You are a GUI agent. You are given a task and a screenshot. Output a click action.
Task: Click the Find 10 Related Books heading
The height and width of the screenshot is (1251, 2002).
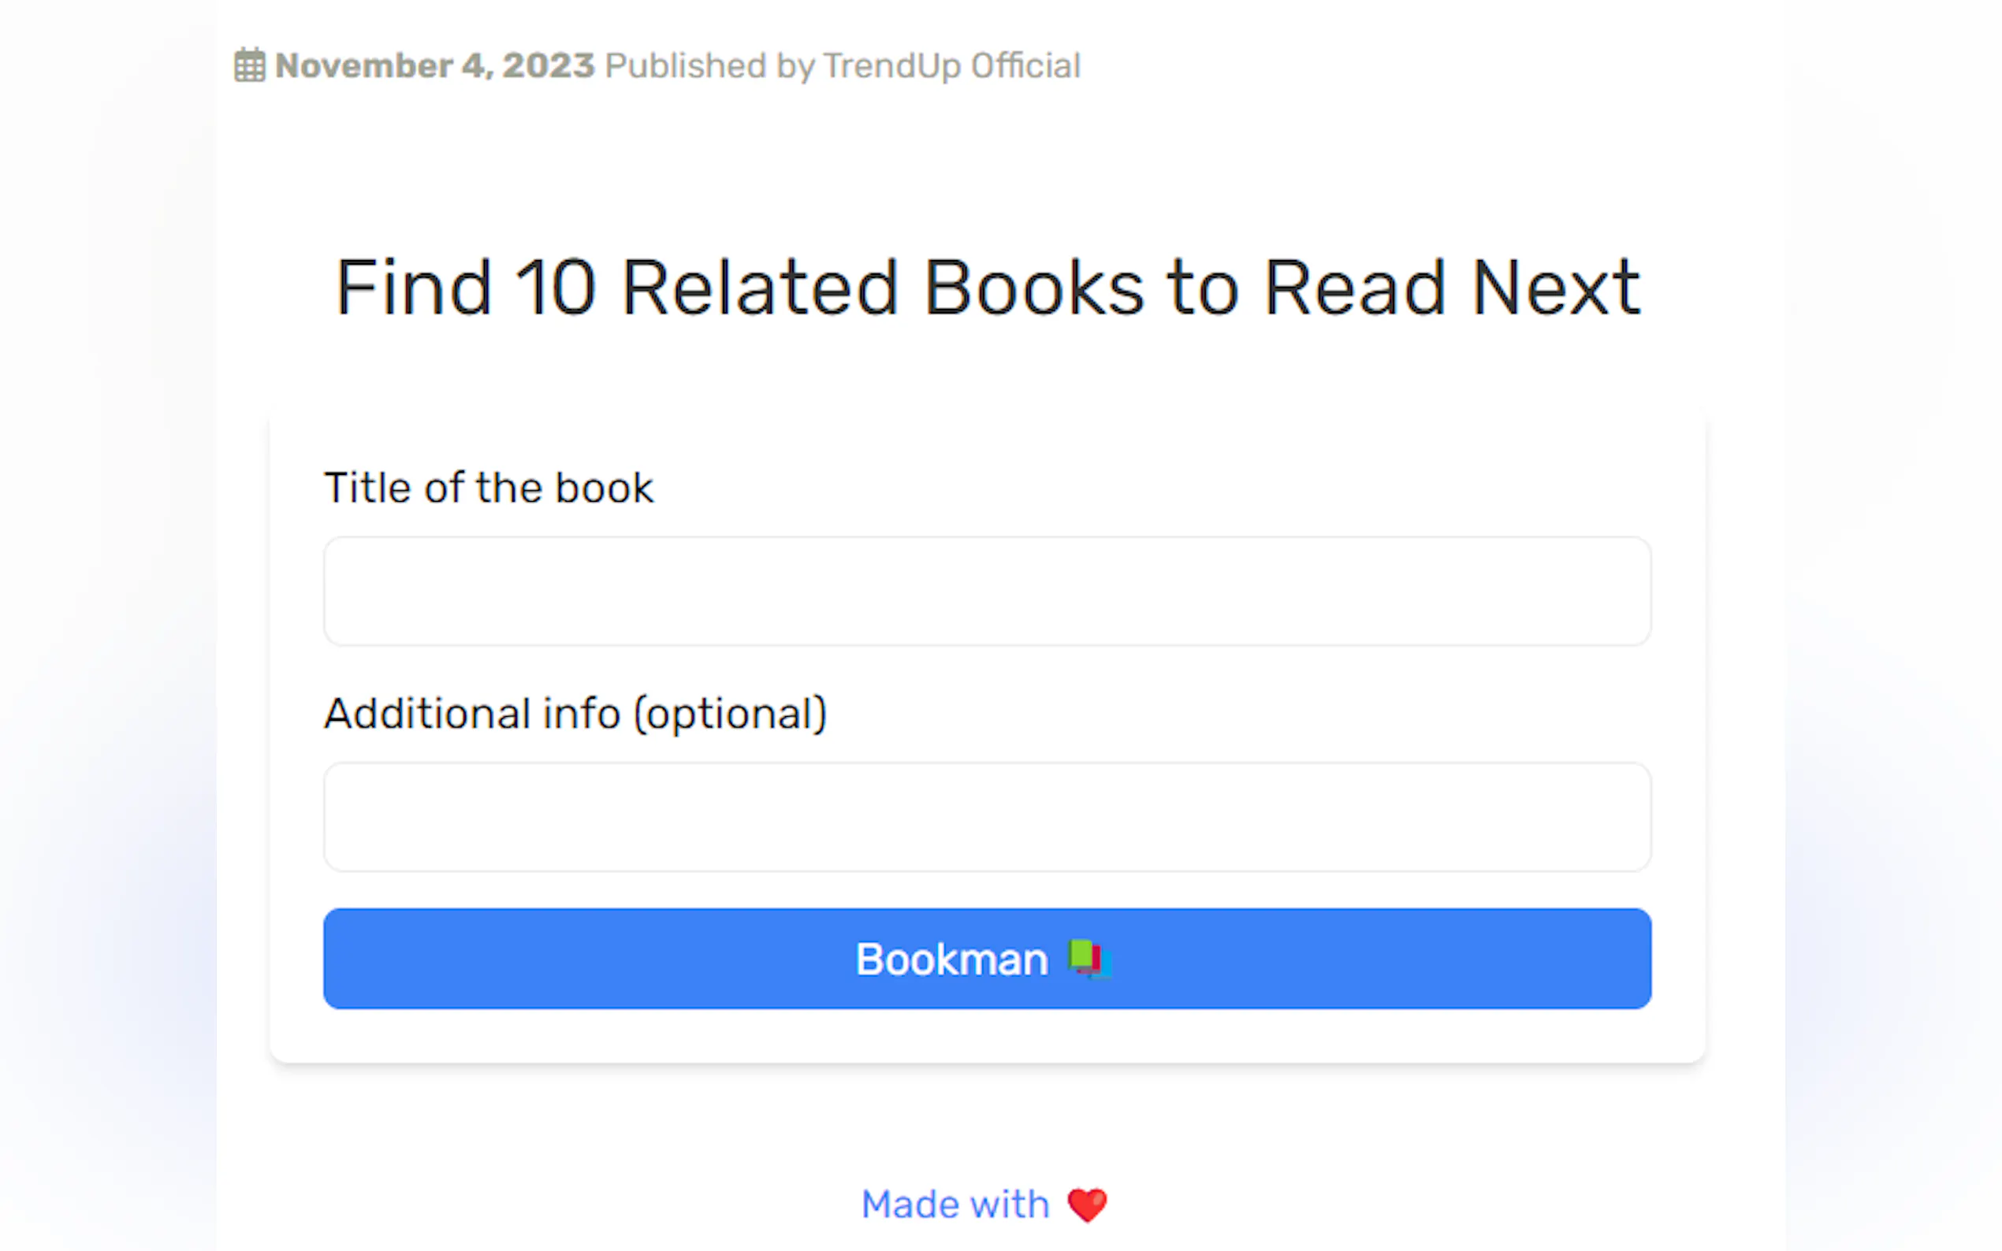(x=987, y=287)
